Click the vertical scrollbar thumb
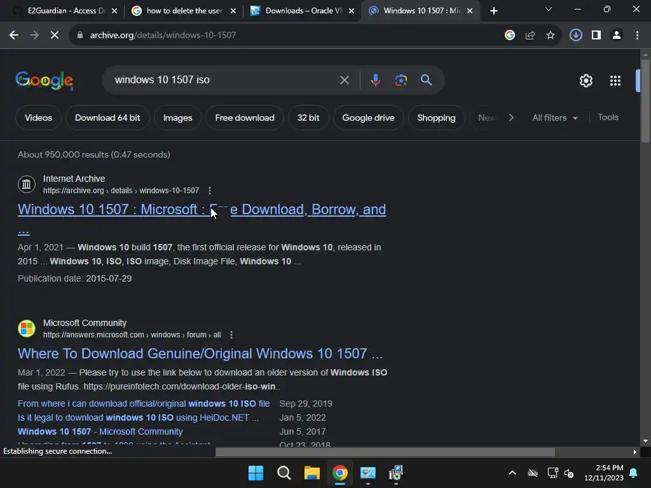 (645, 101)
